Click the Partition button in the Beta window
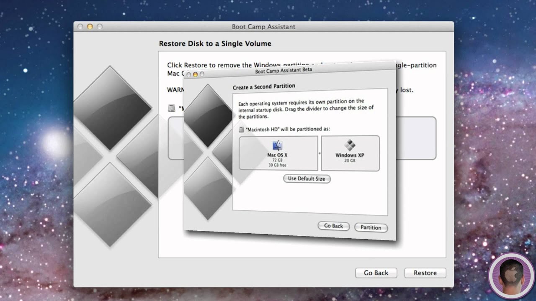The height and width of the screenshot is (301, 536). pyautogui.click(x=371, y=227)
